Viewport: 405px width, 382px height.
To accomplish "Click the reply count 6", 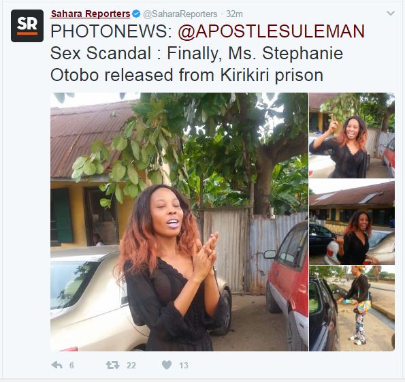I will tap(71, 365).
